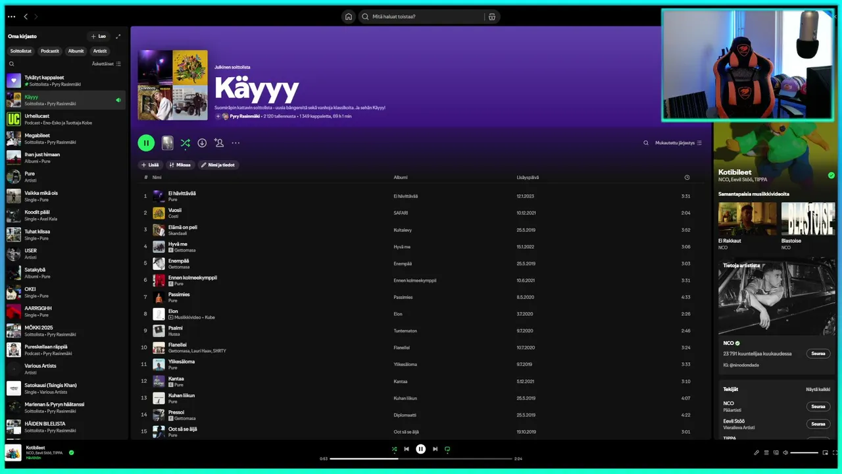Pause the Käyyy playlist with green button
The image size is (842, 474).
(x=146, y=143)
